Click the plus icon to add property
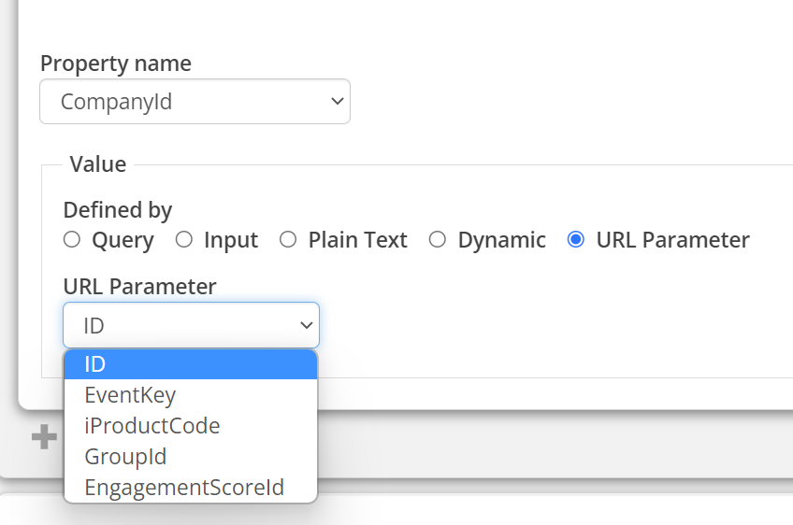Viewport: 793px width, 525px height. click(44, 437)
